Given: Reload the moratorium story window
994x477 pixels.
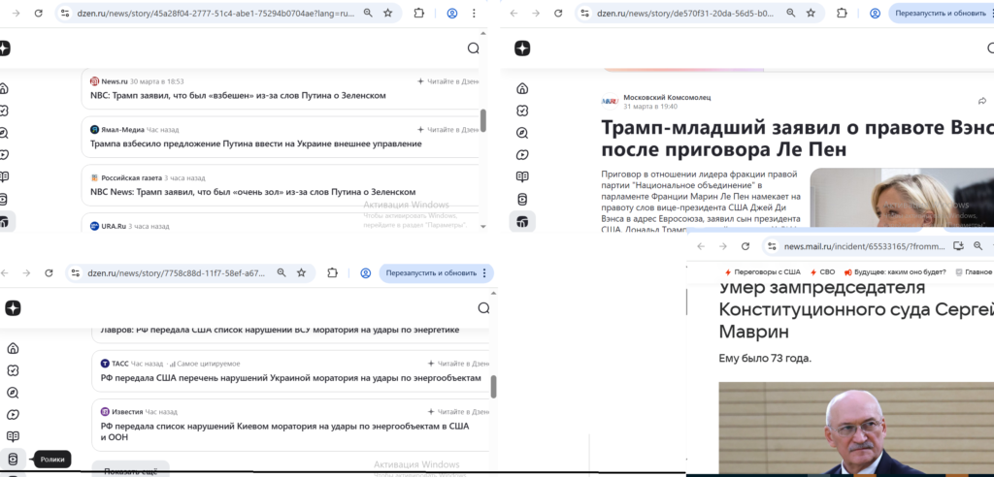Looking at the screenshot, I should click(x=49, y=273).
